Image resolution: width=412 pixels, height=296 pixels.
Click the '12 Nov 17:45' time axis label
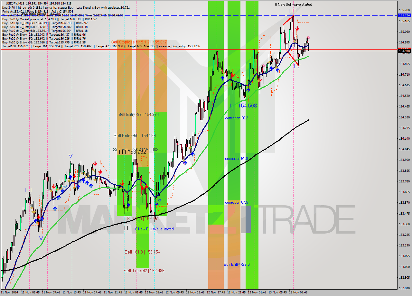[216, 292]
